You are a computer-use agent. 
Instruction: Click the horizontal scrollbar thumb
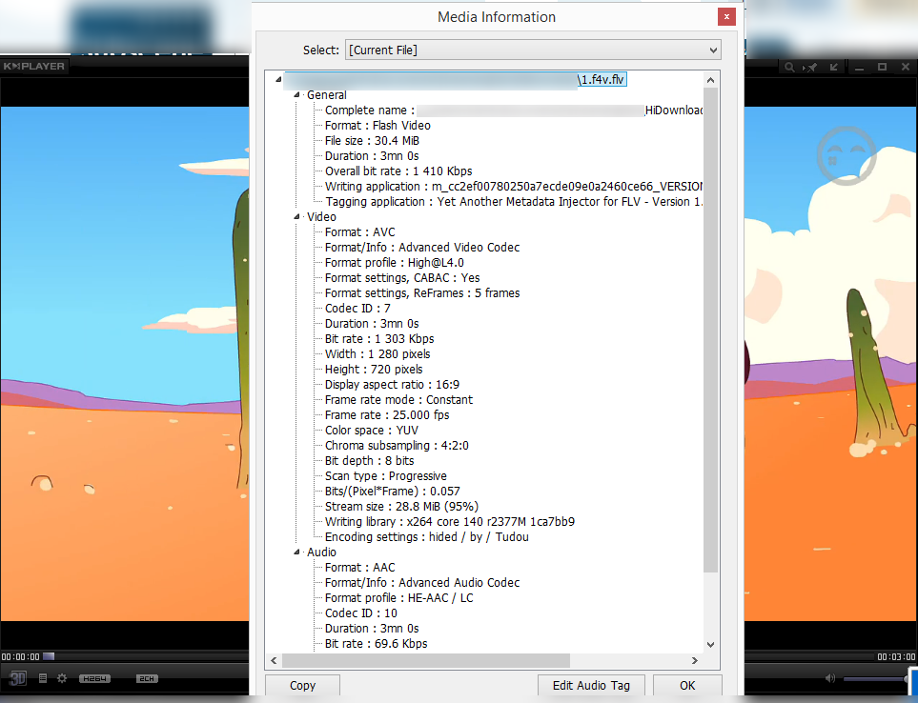coord(425,660)
